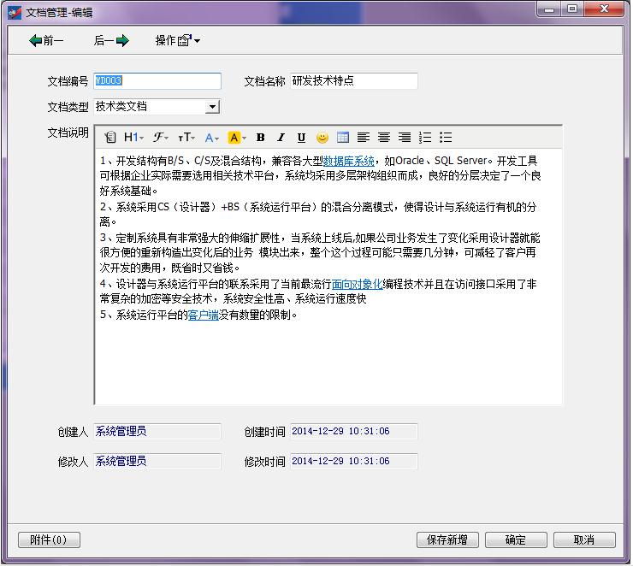
Task: Click the 文档名称 input field
Action: 354,81
